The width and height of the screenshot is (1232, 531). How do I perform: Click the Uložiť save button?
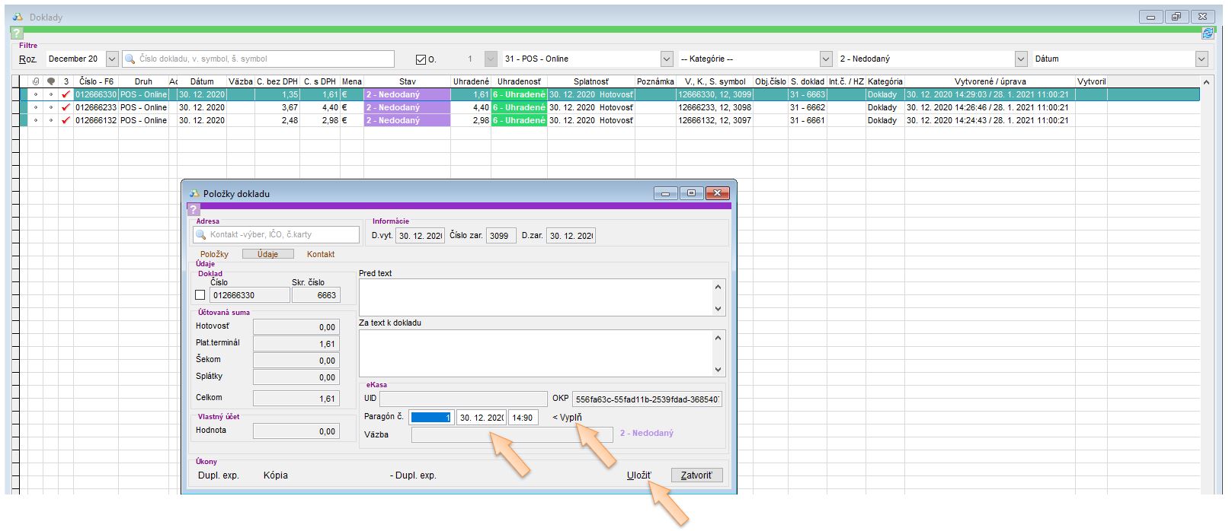[x=638, y=475]
